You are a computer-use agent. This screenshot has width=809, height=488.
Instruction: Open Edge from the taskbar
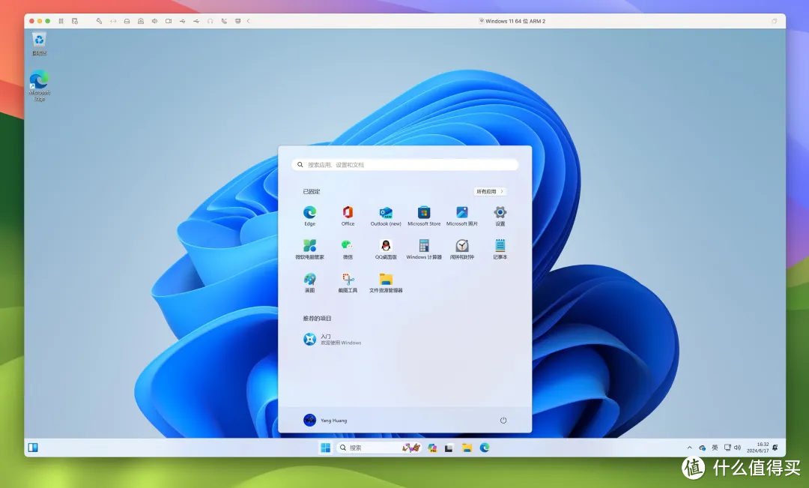point(485,448)
